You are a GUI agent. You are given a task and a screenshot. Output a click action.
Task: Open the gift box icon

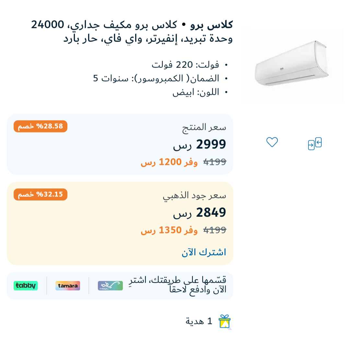[225, 321]
